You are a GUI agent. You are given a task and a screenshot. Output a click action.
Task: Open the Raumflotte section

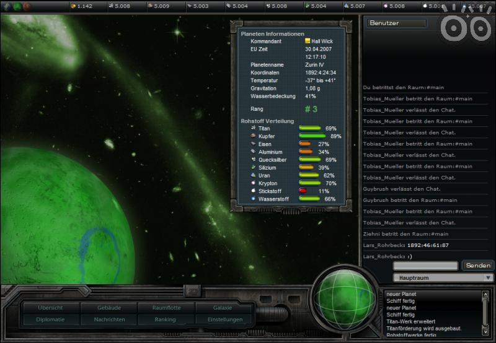pyautogui.click(x=166, y=308)
